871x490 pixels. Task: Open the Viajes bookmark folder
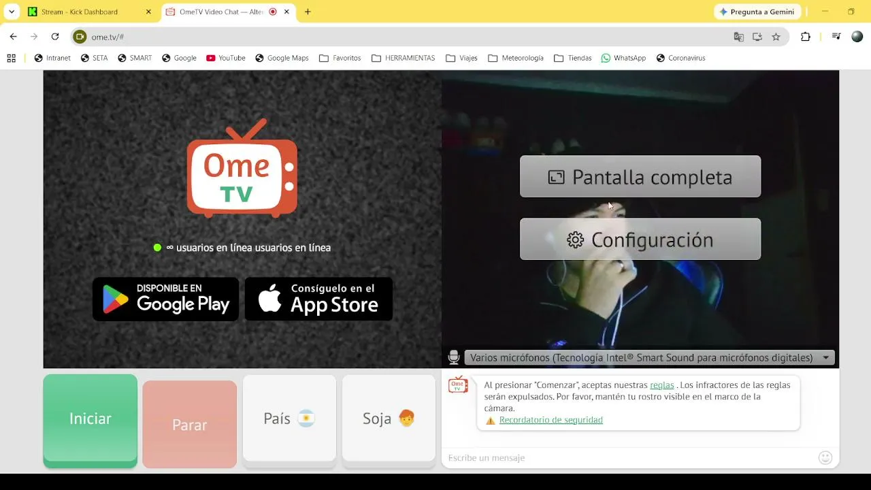pyautogui.click(x=461, y=58)
